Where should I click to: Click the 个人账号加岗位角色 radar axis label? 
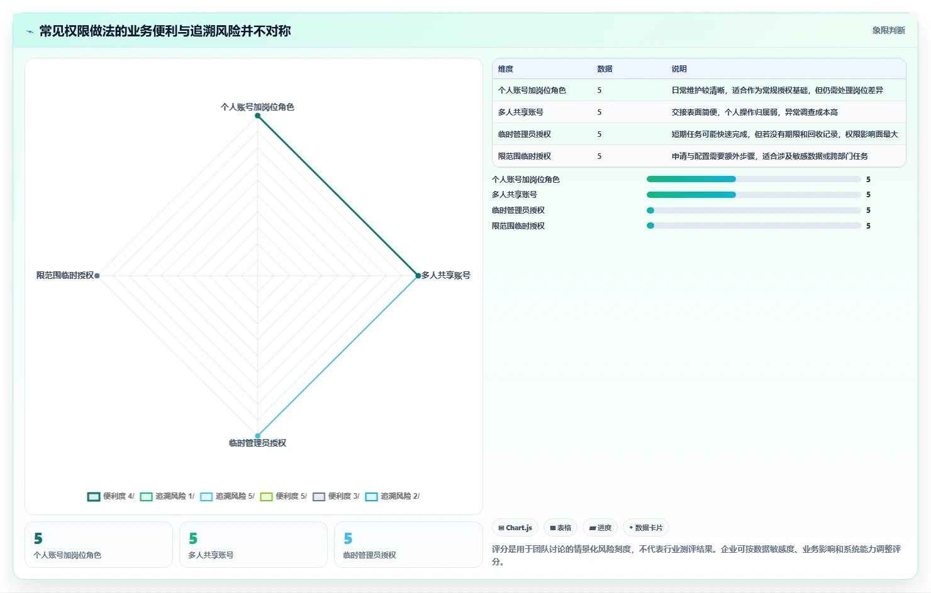[257, 107]
